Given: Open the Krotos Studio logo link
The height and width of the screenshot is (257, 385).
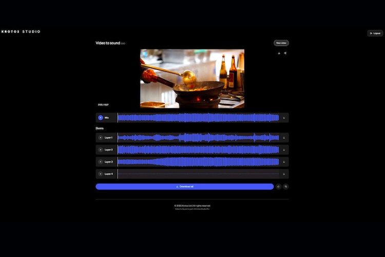Looking at the screenshot, I should [x=21, y=32].
